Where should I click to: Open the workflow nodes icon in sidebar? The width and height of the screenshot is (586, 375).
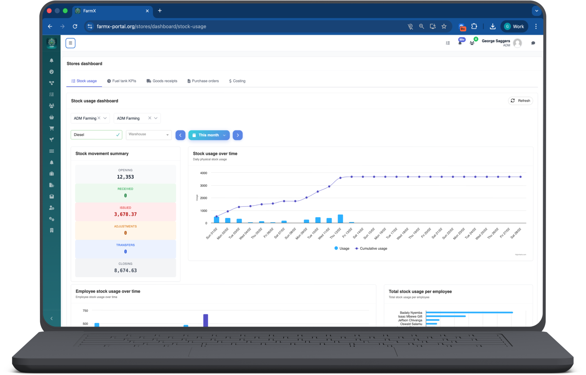click(x=52, y=83)
